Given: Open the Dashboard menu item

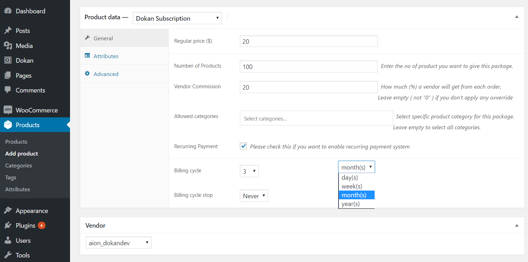Looking at the screenshot, I should point(35,11).
